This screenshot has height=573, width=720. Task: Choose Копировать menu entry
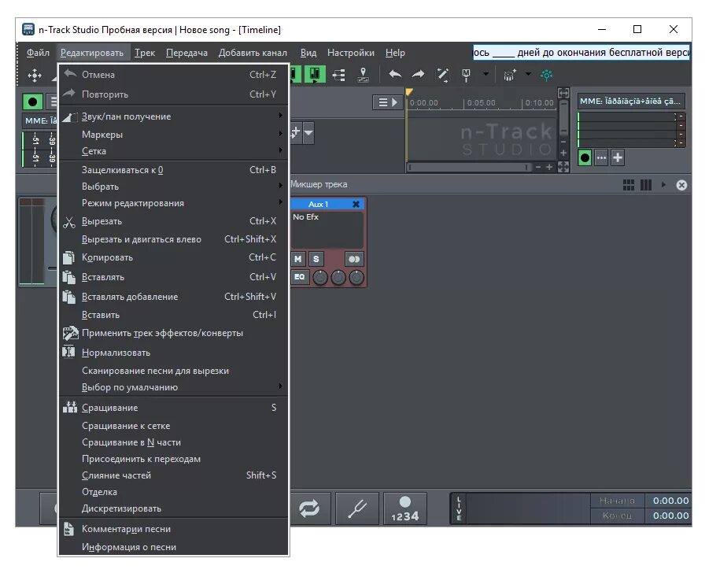point(174,257)
